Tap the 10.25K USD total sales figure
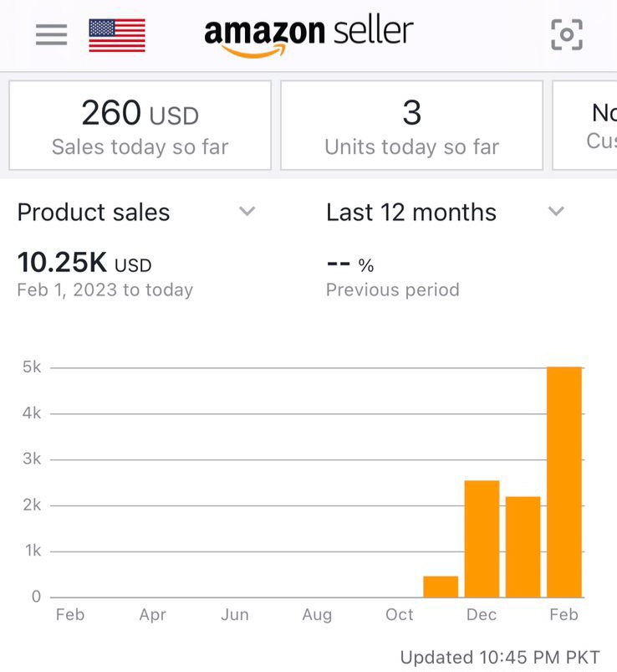 [x=84, y=263]
